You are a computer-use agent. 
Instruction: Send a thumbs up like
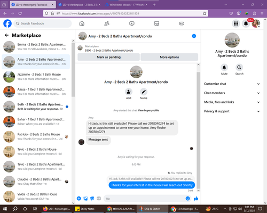pyautogui.click(x=196, y=199)
